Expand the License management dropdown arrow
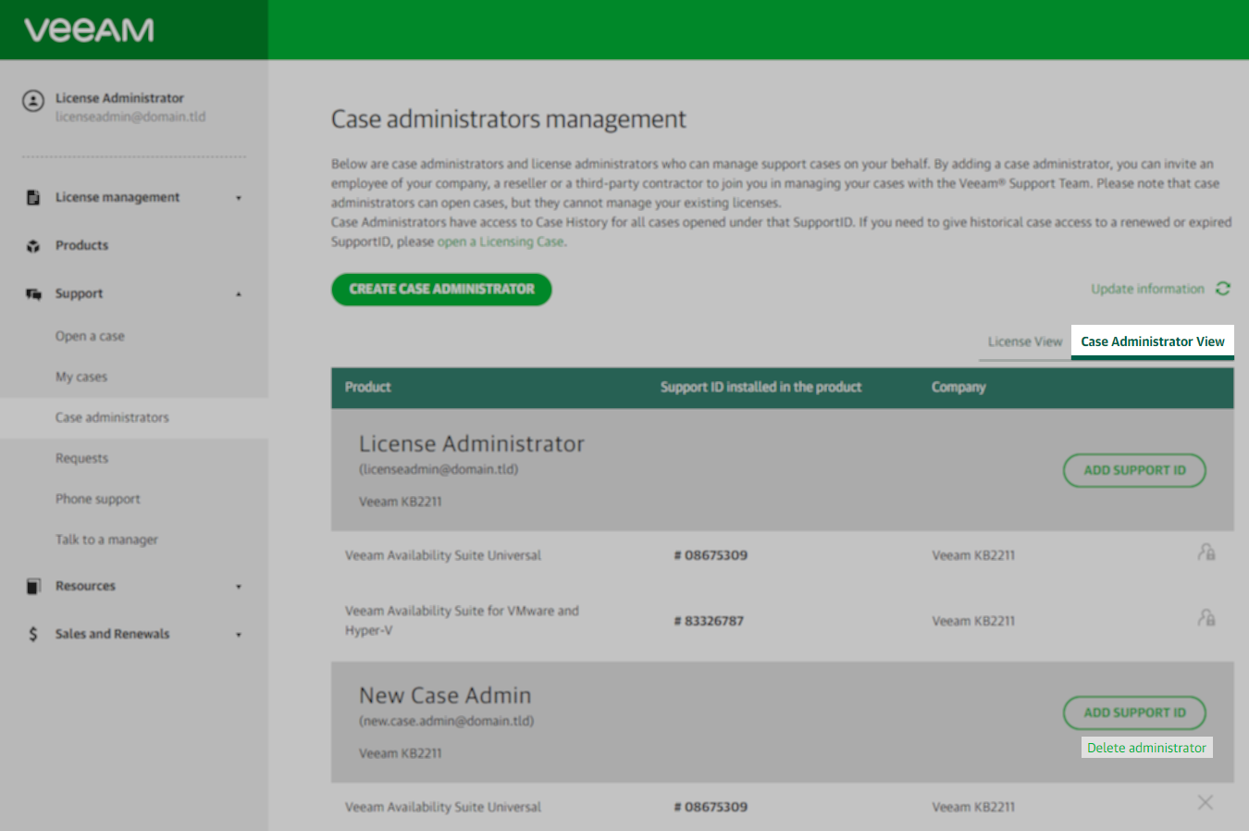The image size is (1249, 831). point(239,198)
